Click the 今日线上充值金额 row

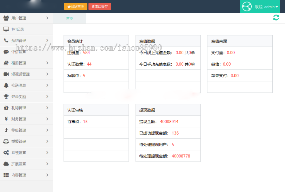[168, 53]
